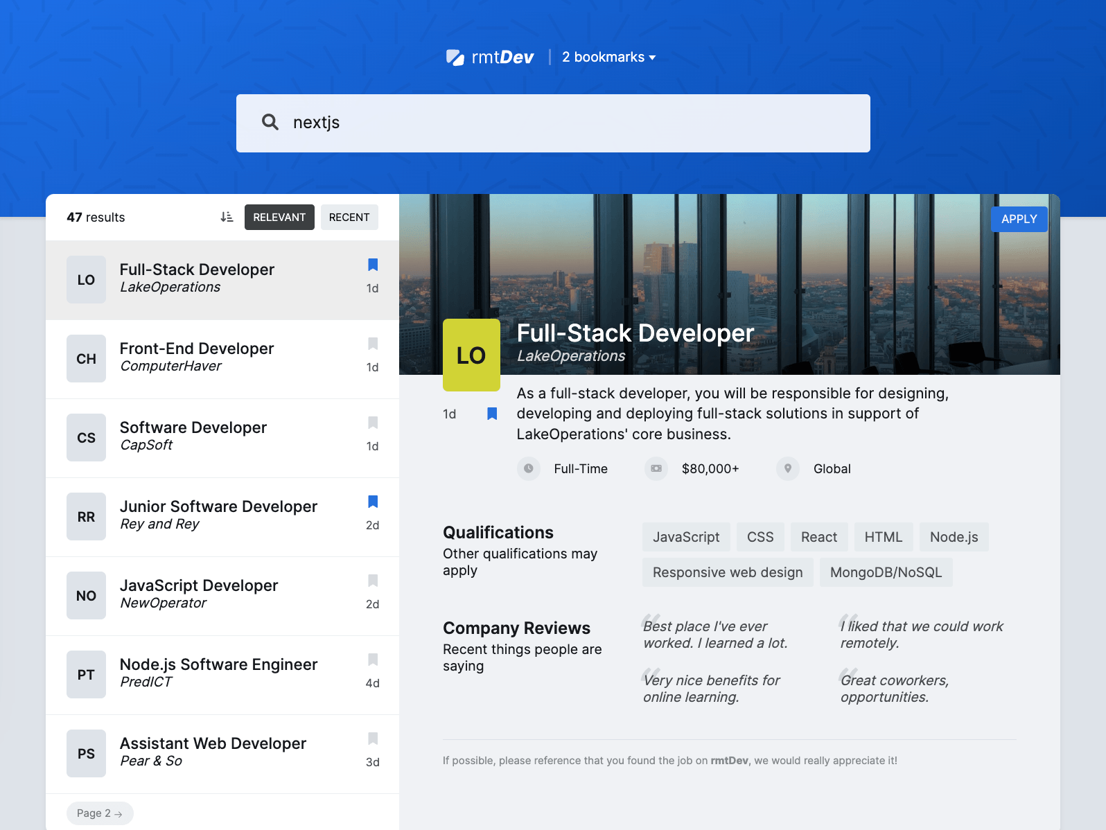
Task: Bookmark the Node.js Software Engineer job
Action: [x=373, y=660]
